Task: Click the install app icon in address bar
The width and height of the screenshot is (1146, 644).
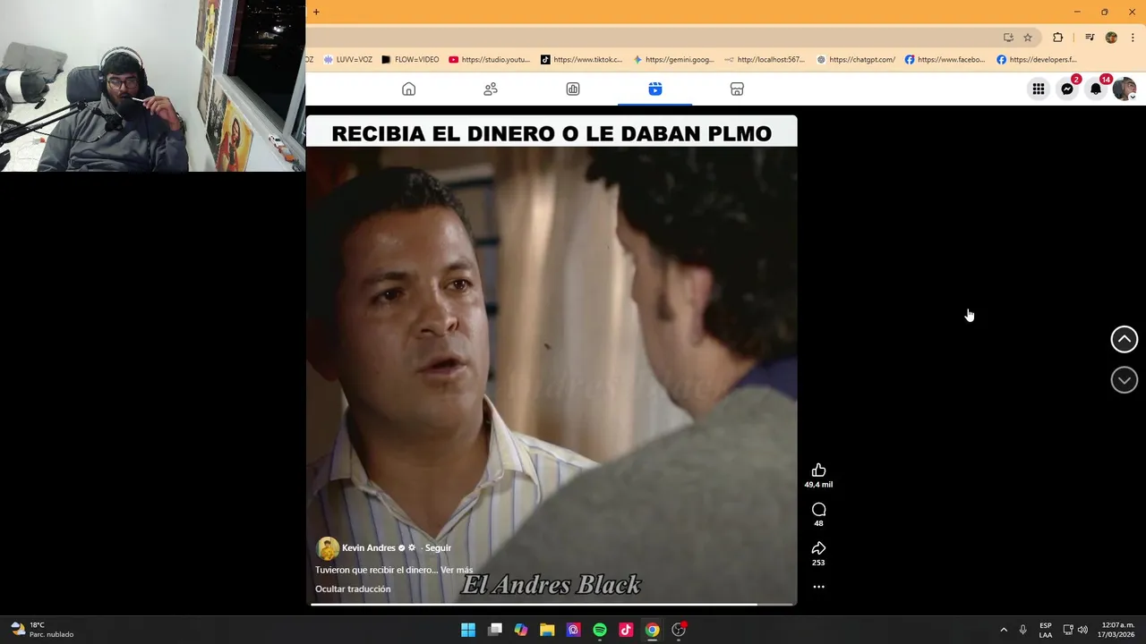Action: click(x=1008, y=38)
